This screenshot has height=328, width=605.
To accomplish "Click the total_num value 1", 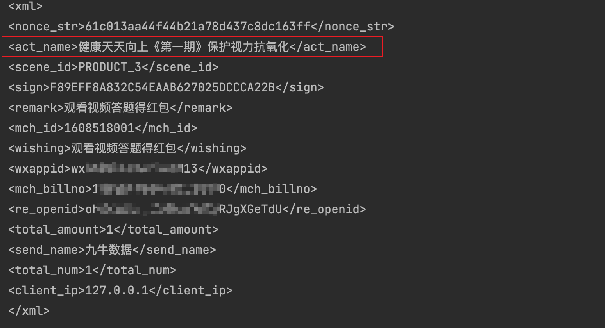I will [89, 270].
